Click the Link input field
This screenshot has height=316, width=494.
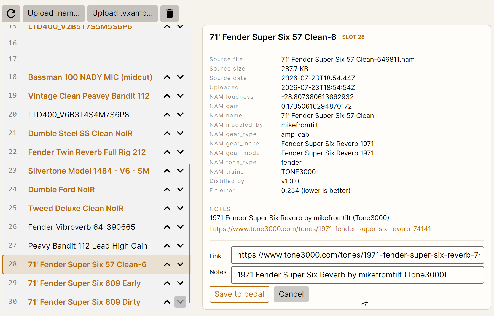[357, 255]
